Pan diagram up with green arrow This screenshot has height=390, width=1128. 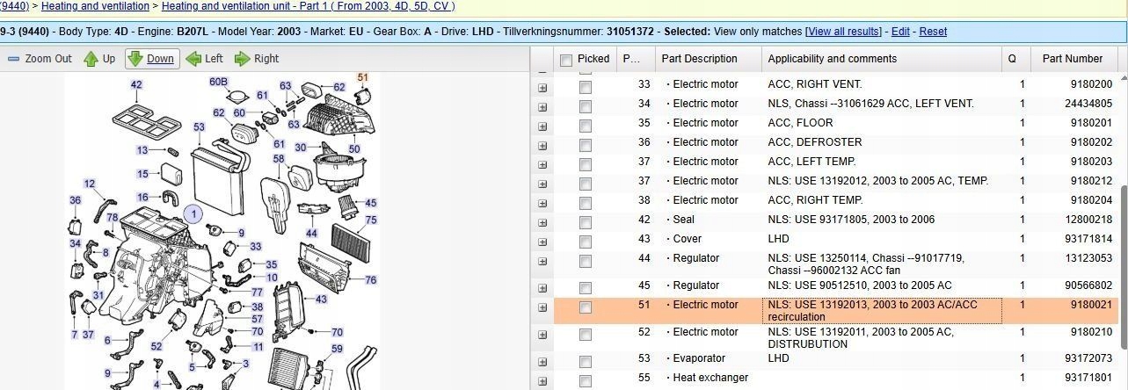pos(91,59)
